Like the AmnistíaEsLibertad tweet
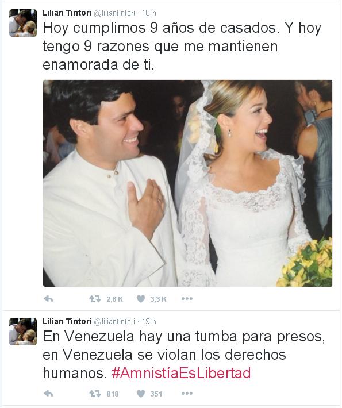Viewport: 342px width, 408px height. (x=141, y=394)
